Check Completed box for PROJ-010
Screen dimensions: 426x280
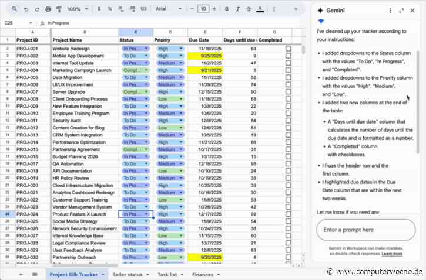coord(289,114)
